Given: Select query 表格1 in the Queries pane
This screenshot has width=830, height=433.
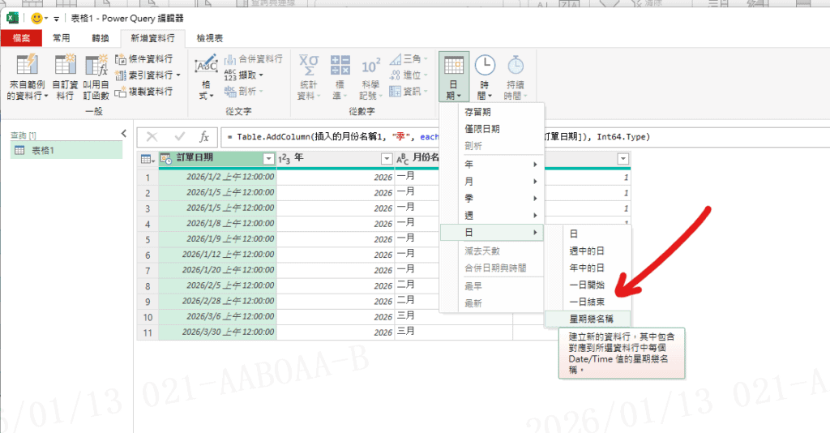Looking at the screenshot, I should click(x=66, y=150).
